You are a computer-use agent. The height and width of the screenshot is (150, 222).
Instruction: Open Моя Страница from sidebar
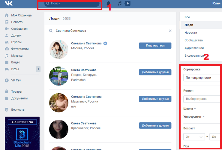click(21, 15)
